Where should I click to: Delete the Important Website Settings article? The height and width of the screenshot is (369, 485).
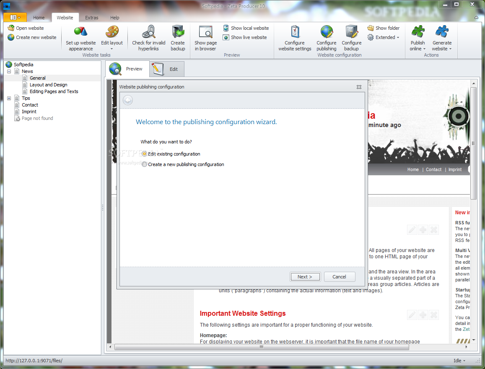(434, 315)
